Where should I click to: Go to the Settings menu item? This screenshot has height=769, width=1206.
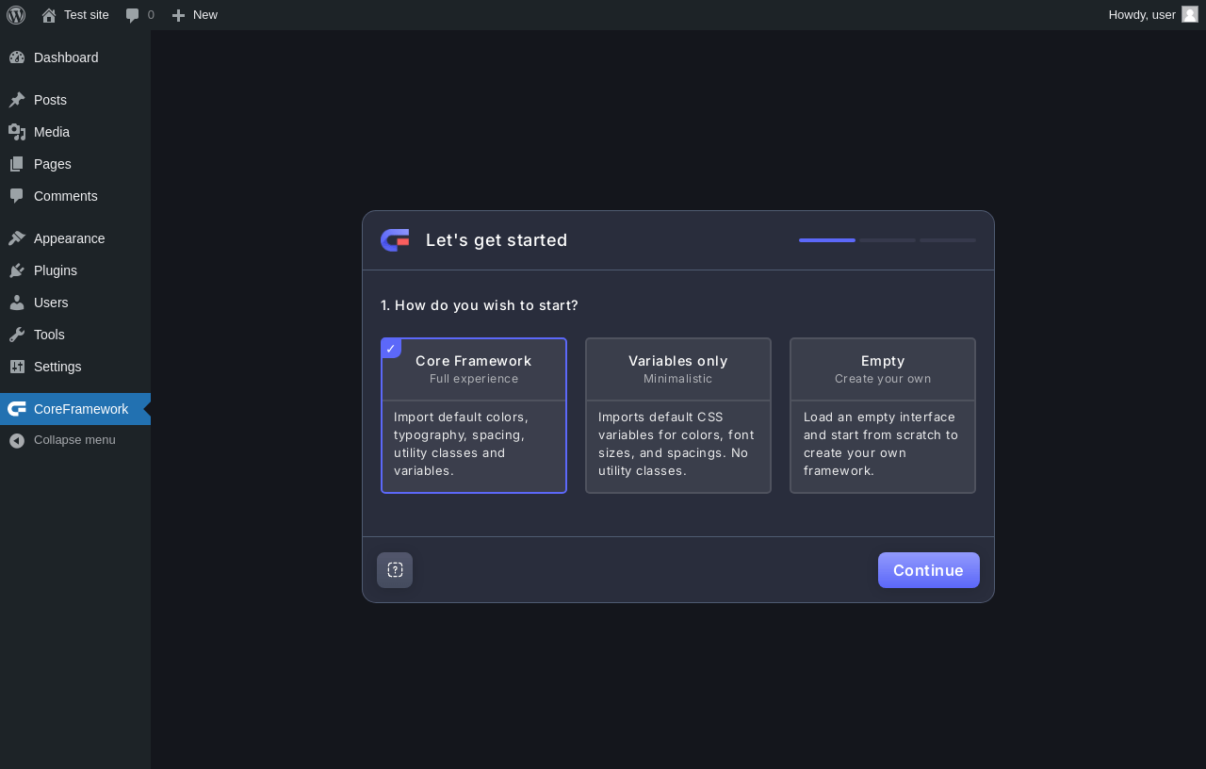[x=57, y=367]
